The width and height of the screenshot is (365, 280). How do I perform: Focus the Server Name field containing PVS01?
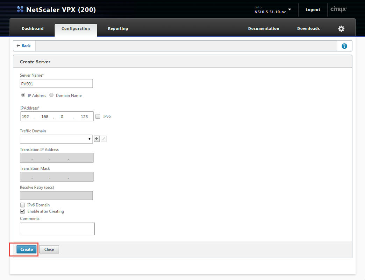(56, 84)
